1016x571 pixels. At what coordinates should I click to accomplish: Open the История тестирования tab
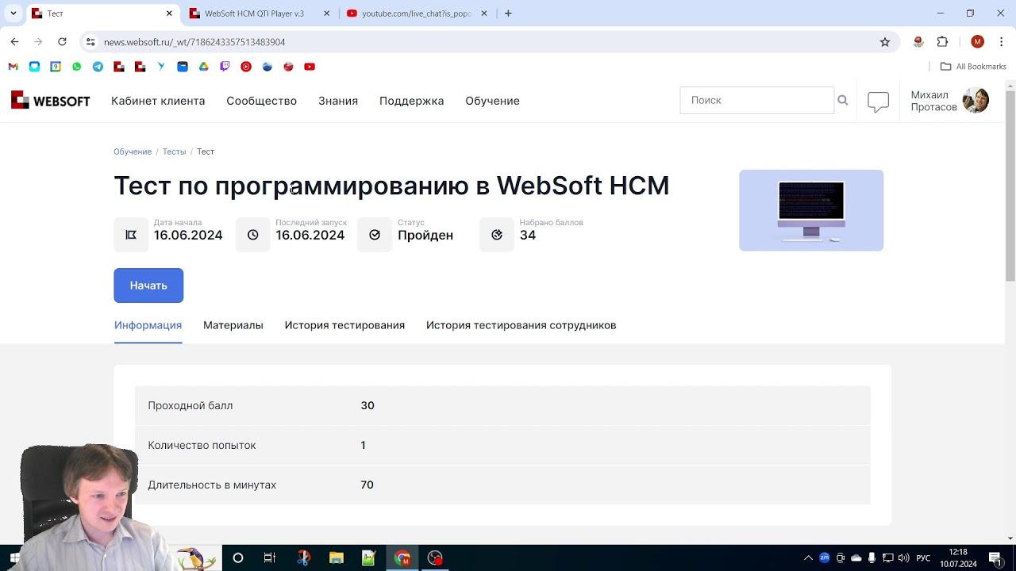click(x=344, y=325)
